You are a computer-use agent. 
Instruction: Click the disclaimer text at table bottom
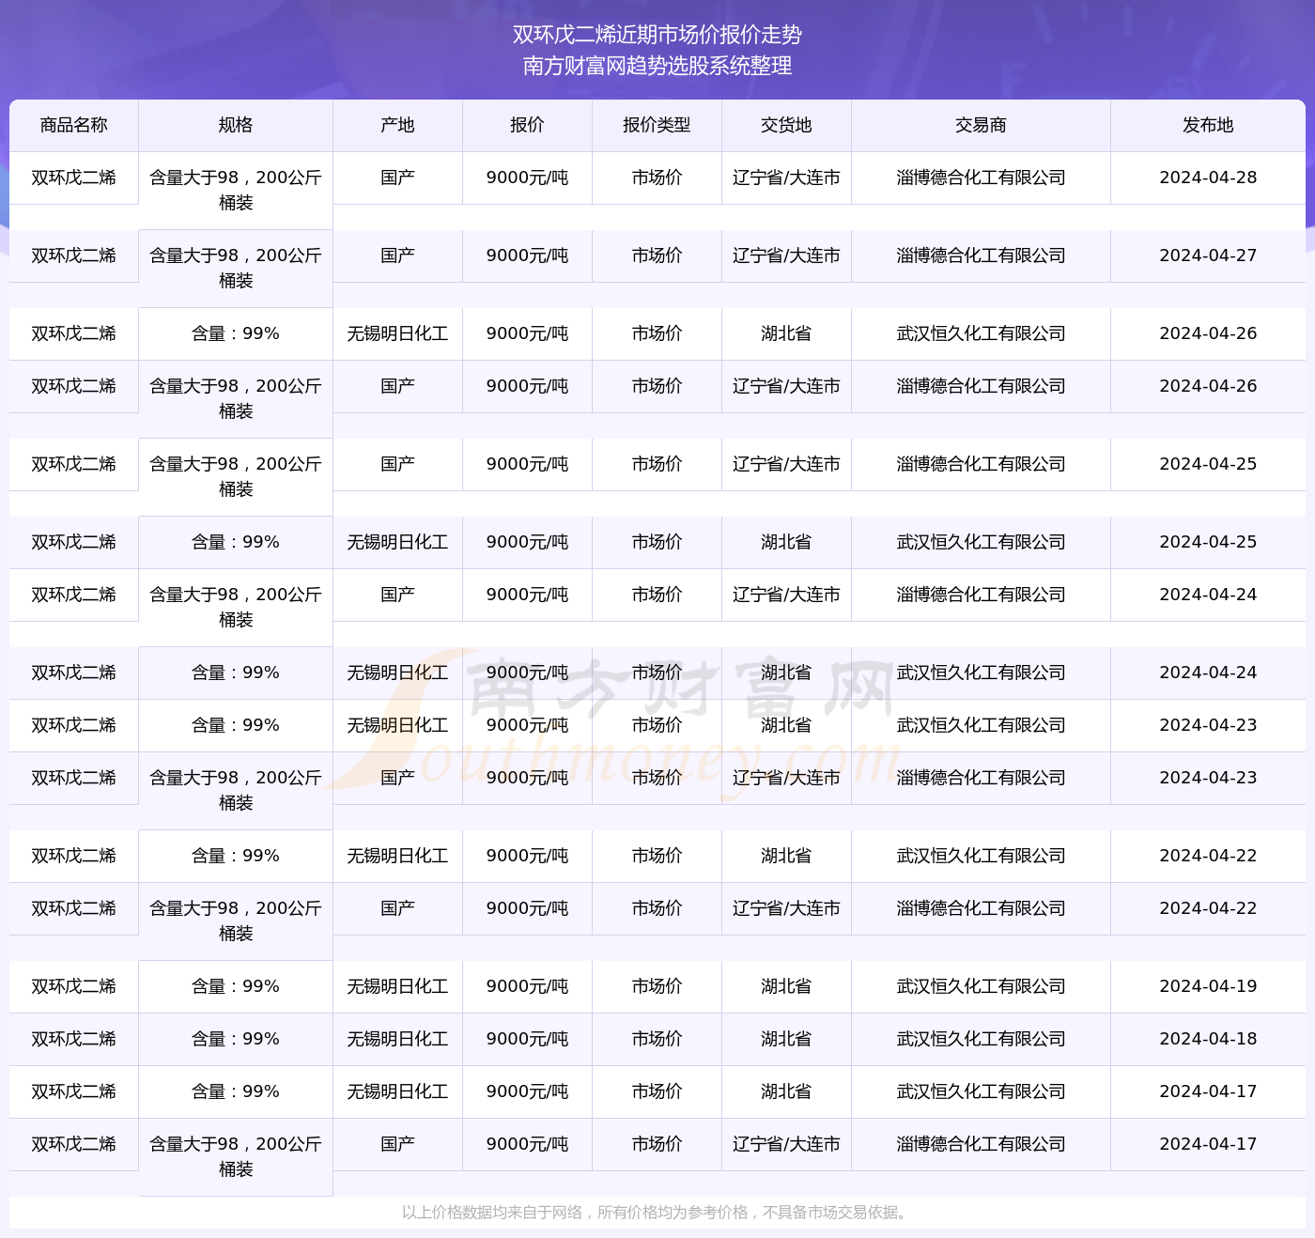coord(657,1213)
